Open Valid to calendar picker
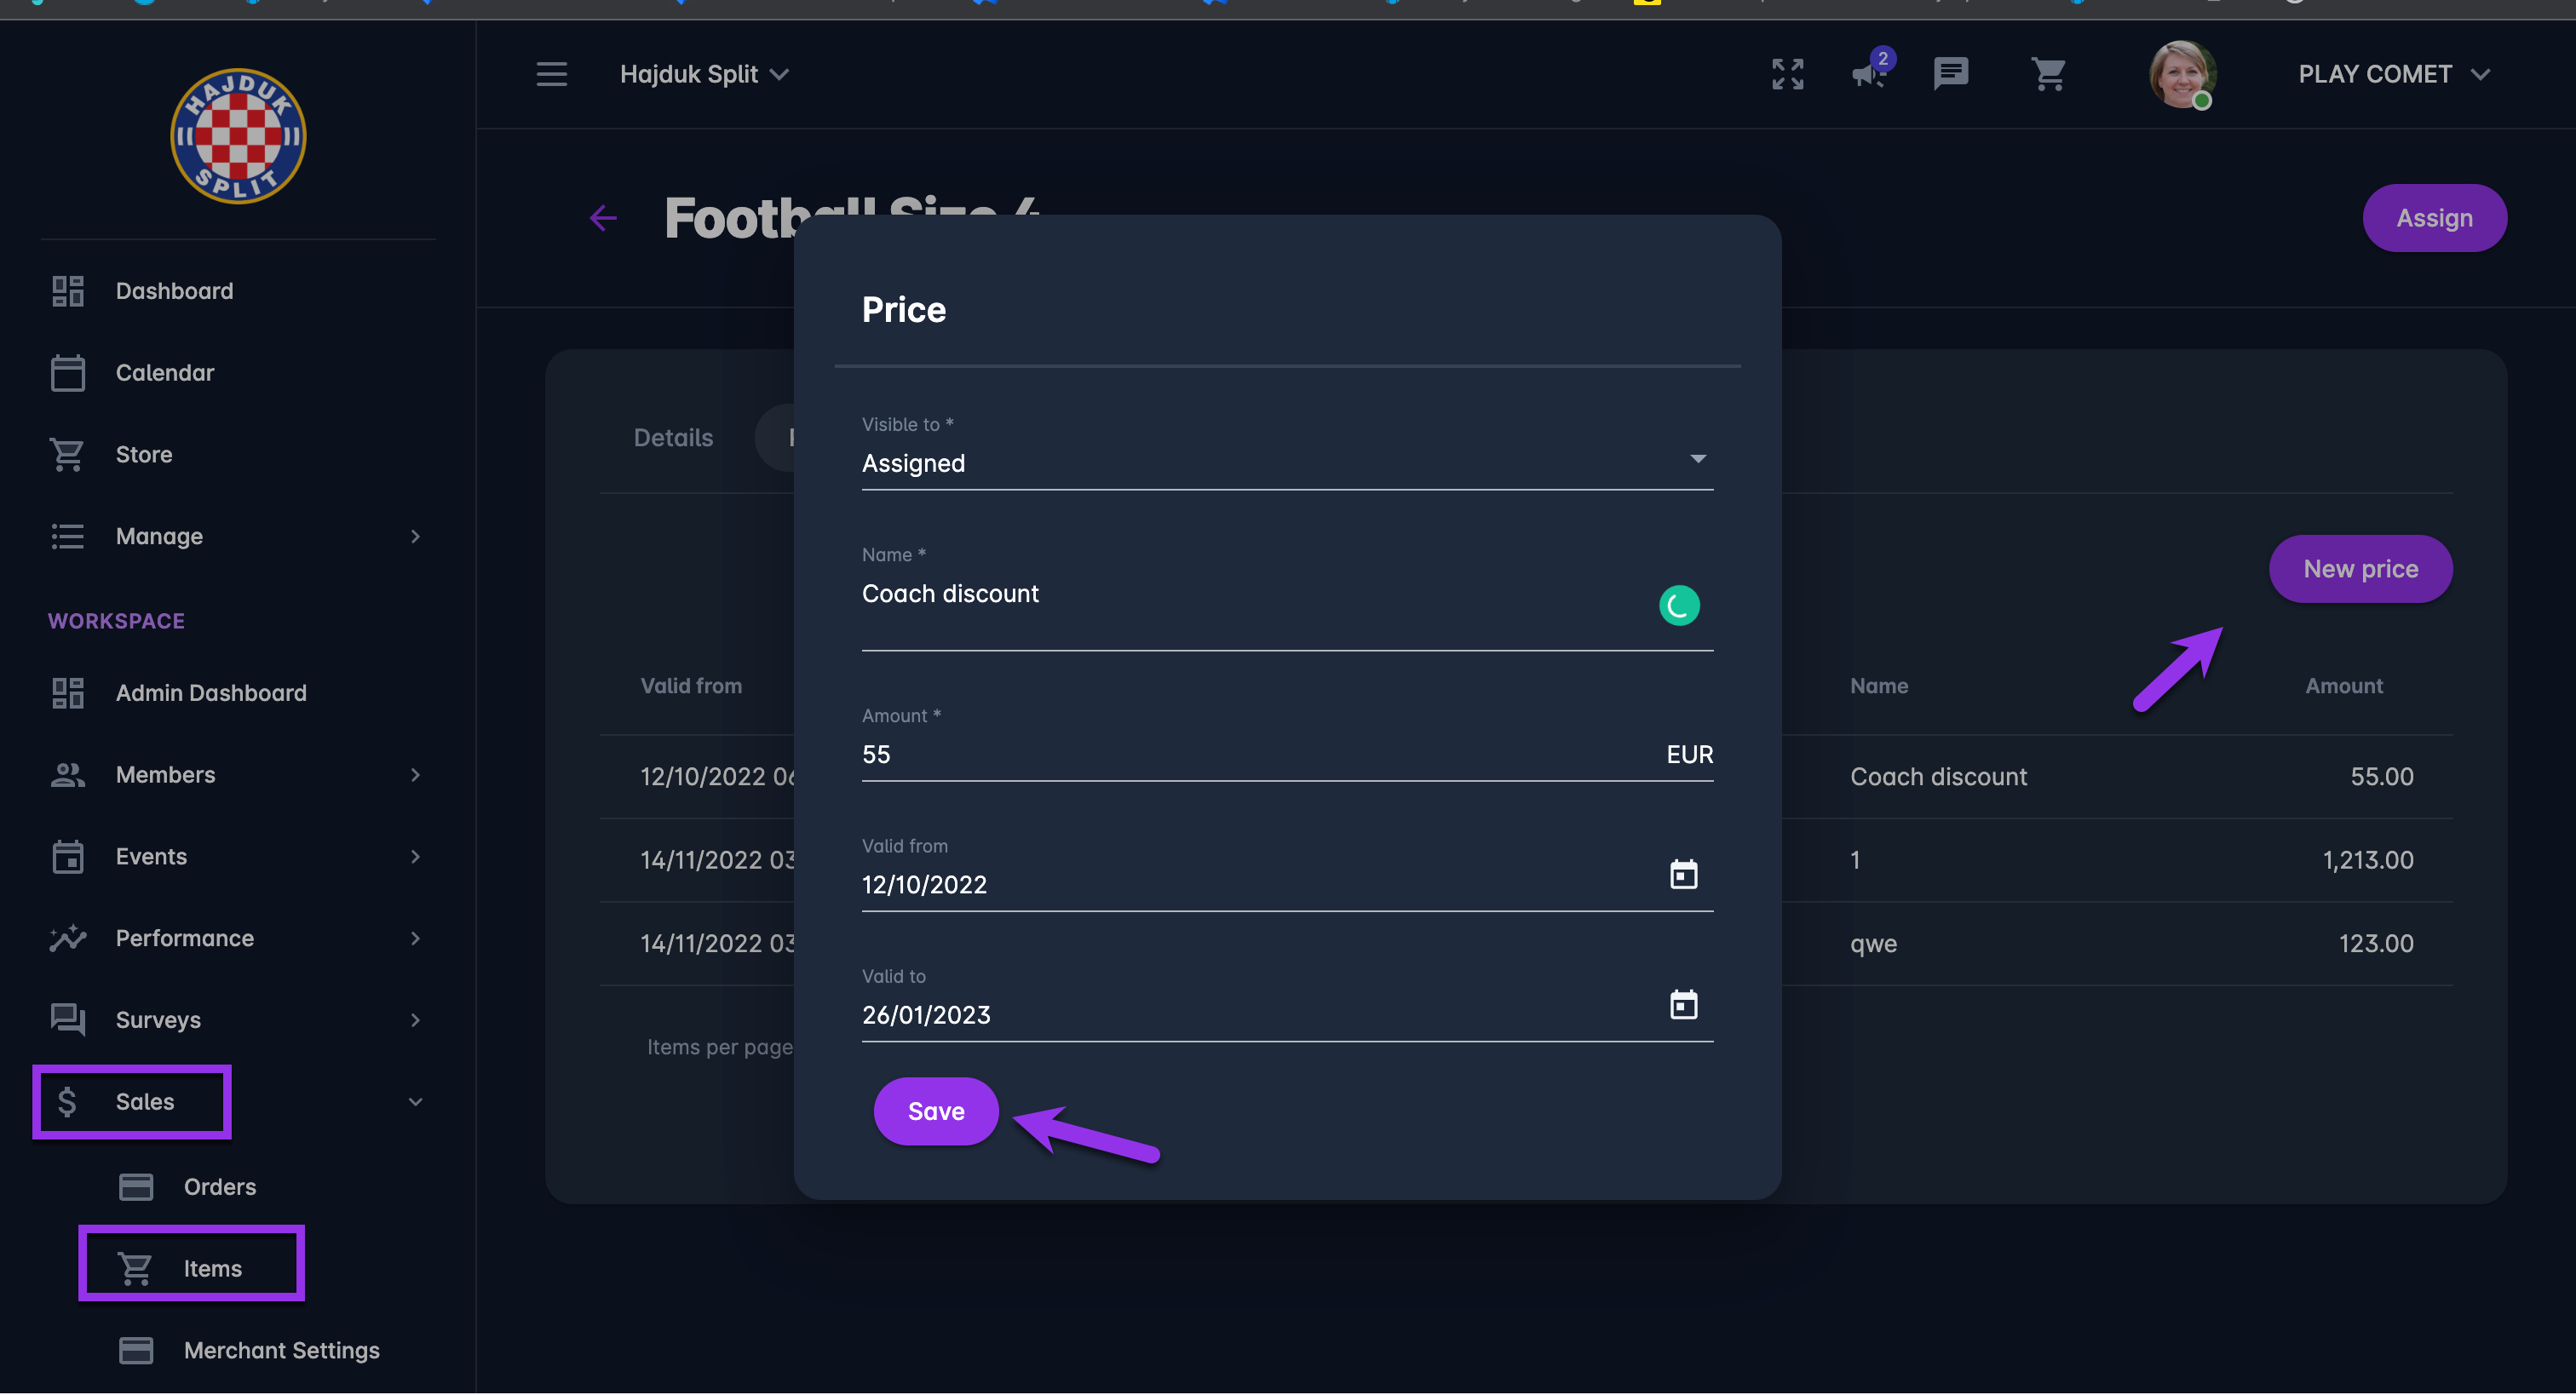 (1683, 1005)
